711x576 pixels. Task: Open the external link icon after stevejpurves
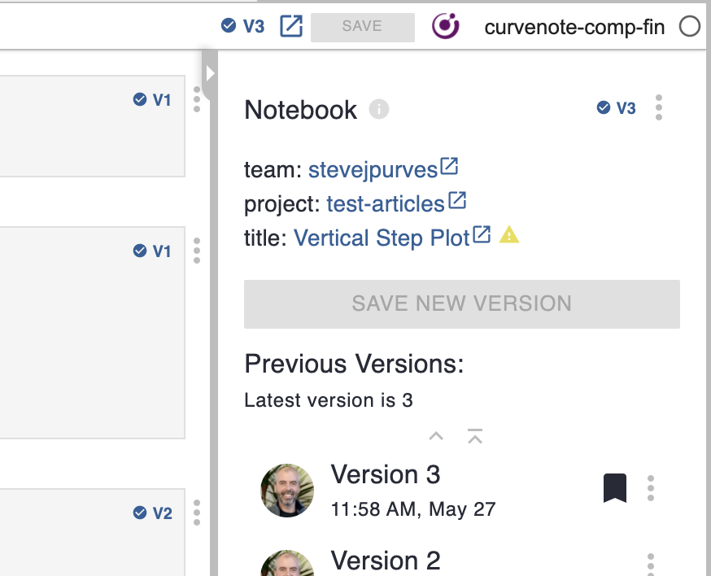click(x=449, y=168)
